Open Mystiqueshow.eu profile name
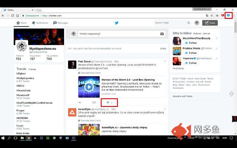 (43, 48)
